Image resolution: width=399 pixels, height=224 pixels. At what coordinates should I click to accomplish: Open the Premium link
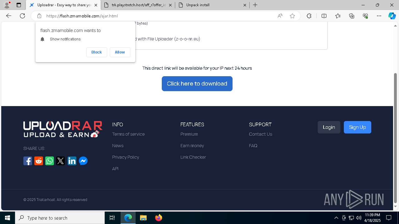click(189, 134)
